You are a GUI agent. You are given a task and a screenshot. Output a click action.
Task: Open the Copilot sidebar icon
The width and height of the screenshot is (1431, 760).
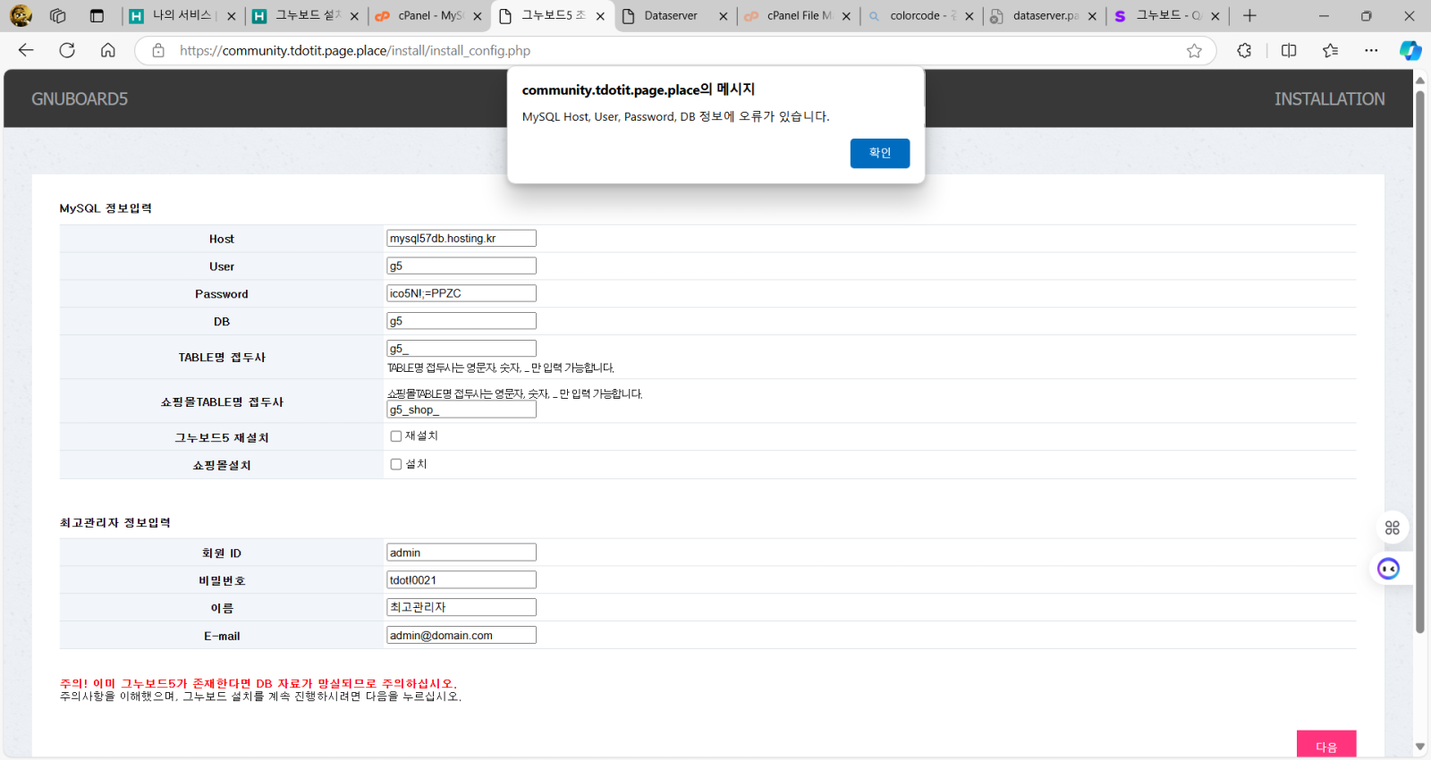(1410, 51)
